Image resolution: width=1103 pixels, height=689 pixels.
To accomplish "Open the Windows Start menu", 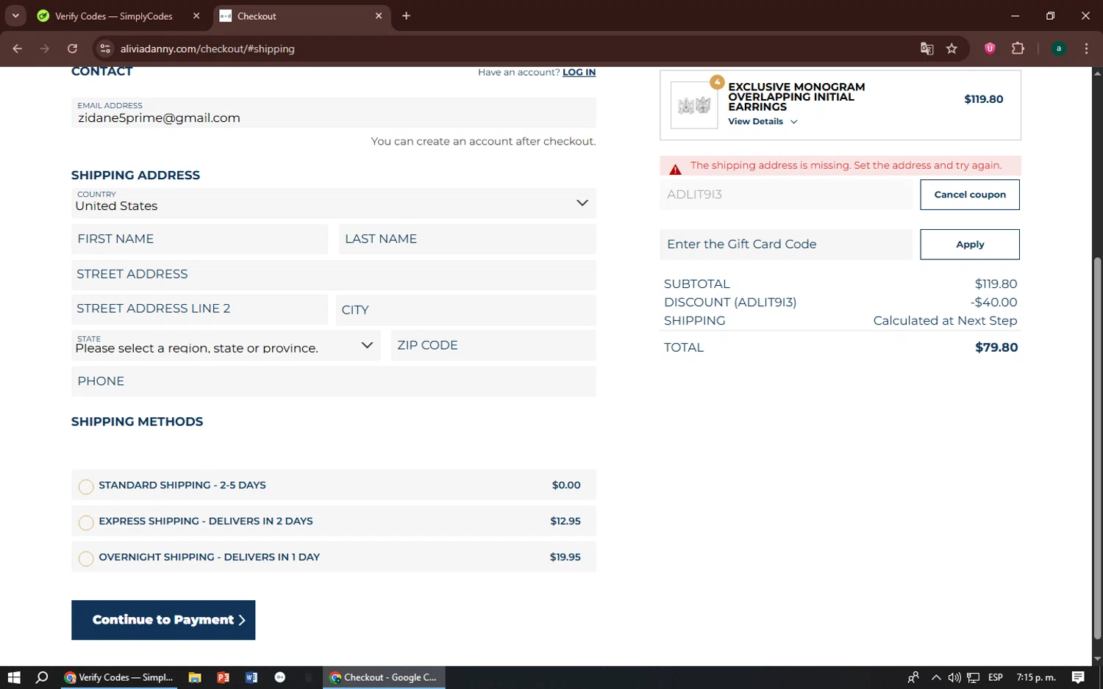I will (x=14, y=677).
